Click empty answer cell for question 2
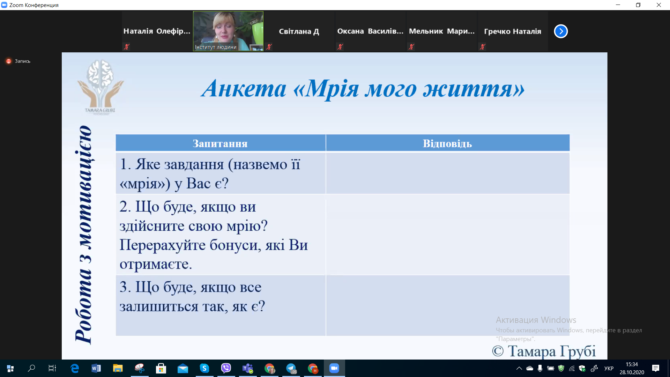Image resolution: width=670 pixels, height=377 pixels. coord(448,235)
